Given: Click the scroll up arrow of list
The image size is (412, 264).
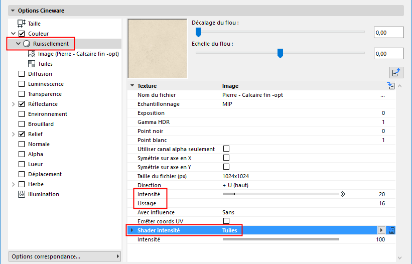Looking at the screenshot, I should point(399,86).
